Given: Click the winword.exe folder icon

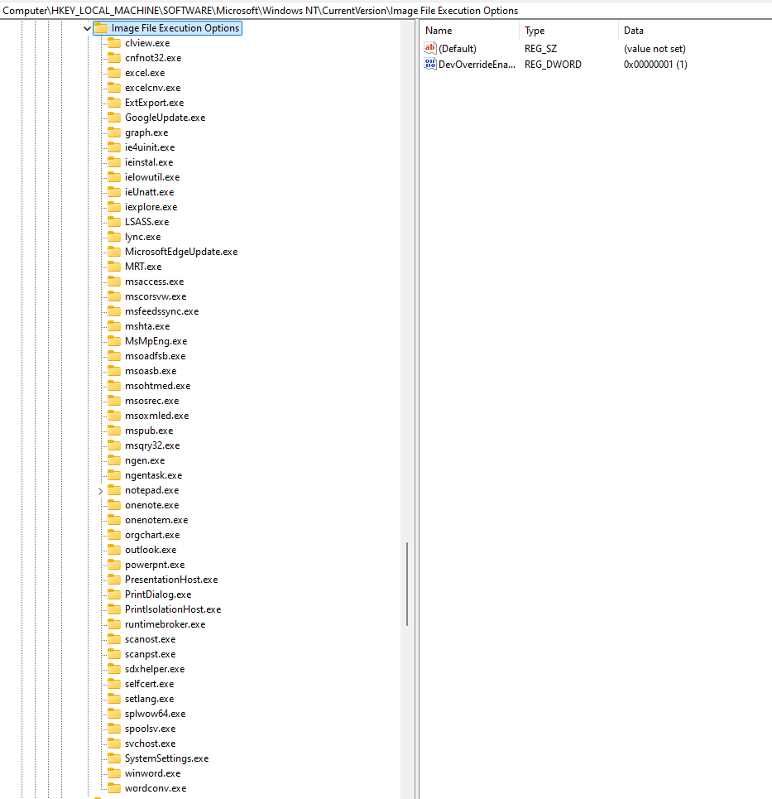Looking at the screenshot, I should (x=114, y=773).
